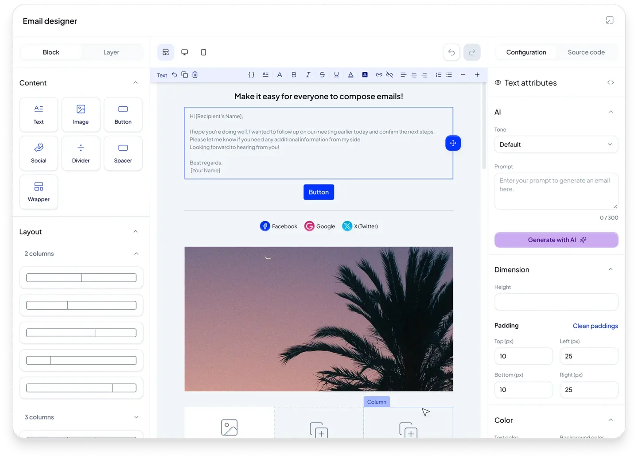638x459 pixels.
Task: Click Generate with AI button
Action: [x=556, y=240]
